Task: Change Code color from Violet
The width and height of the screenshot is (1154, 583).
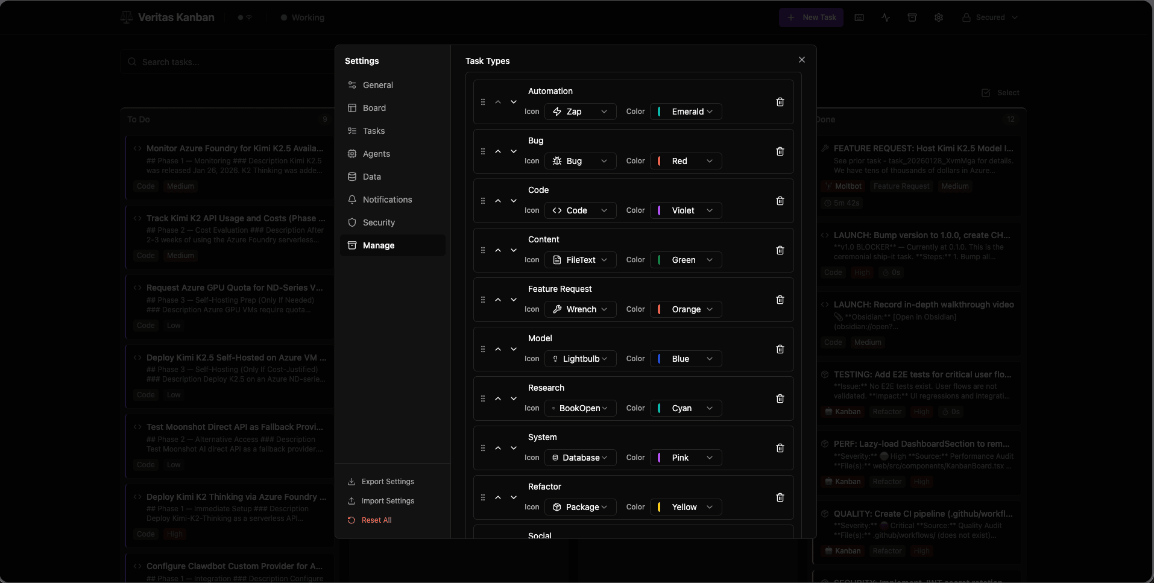Action: [686, 210]
